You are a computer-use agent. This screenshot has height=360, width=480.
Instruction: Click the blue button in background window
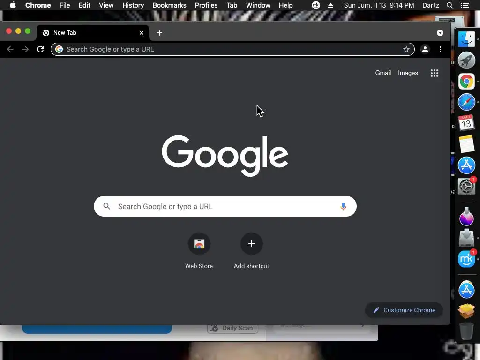pos(97,329)
